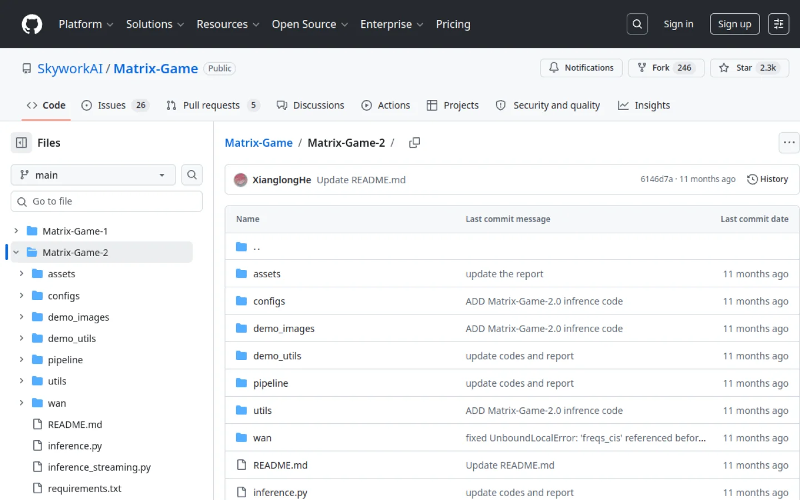The height and width of the screenshot is (500, 800).
Task: Click the inference.py file icon in the table
Action: 241,492
